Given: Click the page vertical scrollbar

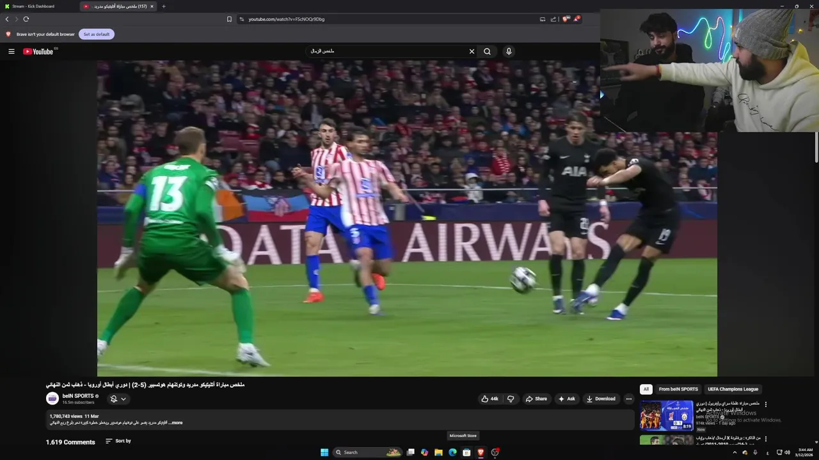Looking at the screenshot, I should coord(816,148).
